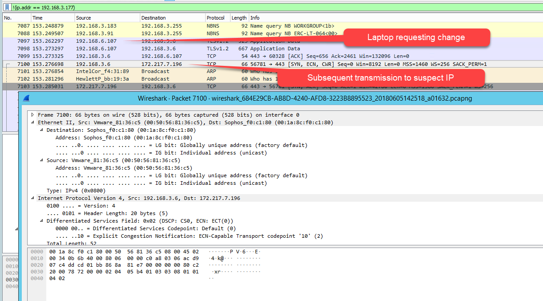This screenshot has width=543, height=301.
Task: Sort packets by the Protocol column
Action: 217,17
